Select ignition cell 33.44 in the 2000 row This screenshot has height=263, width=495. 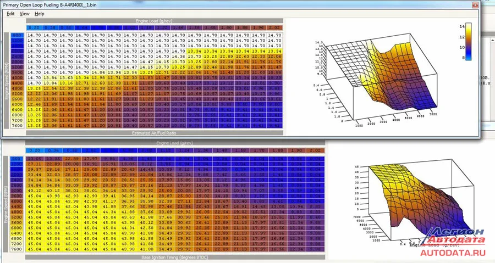pos(35,175)
